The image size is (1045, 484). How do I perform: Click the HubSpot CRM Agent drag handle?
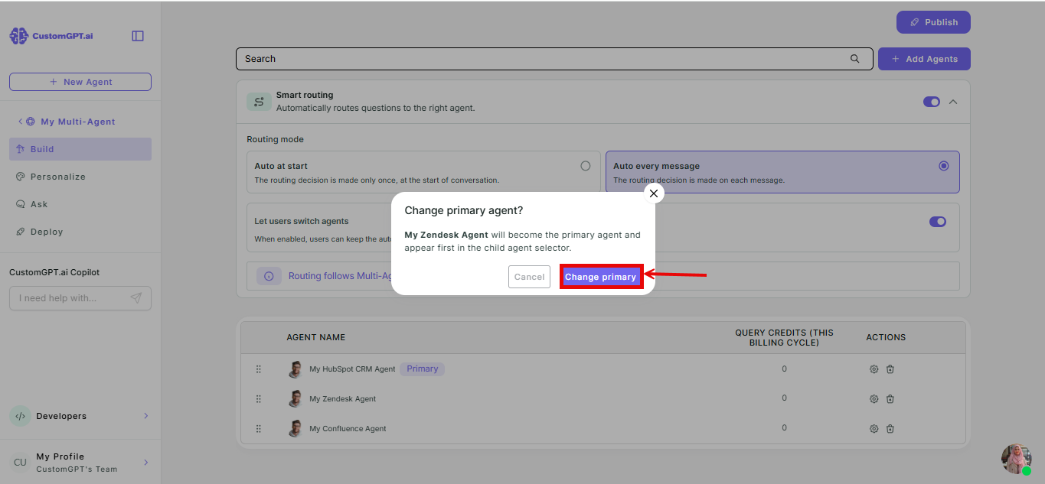pyautogui.click(x=259, y=369)
